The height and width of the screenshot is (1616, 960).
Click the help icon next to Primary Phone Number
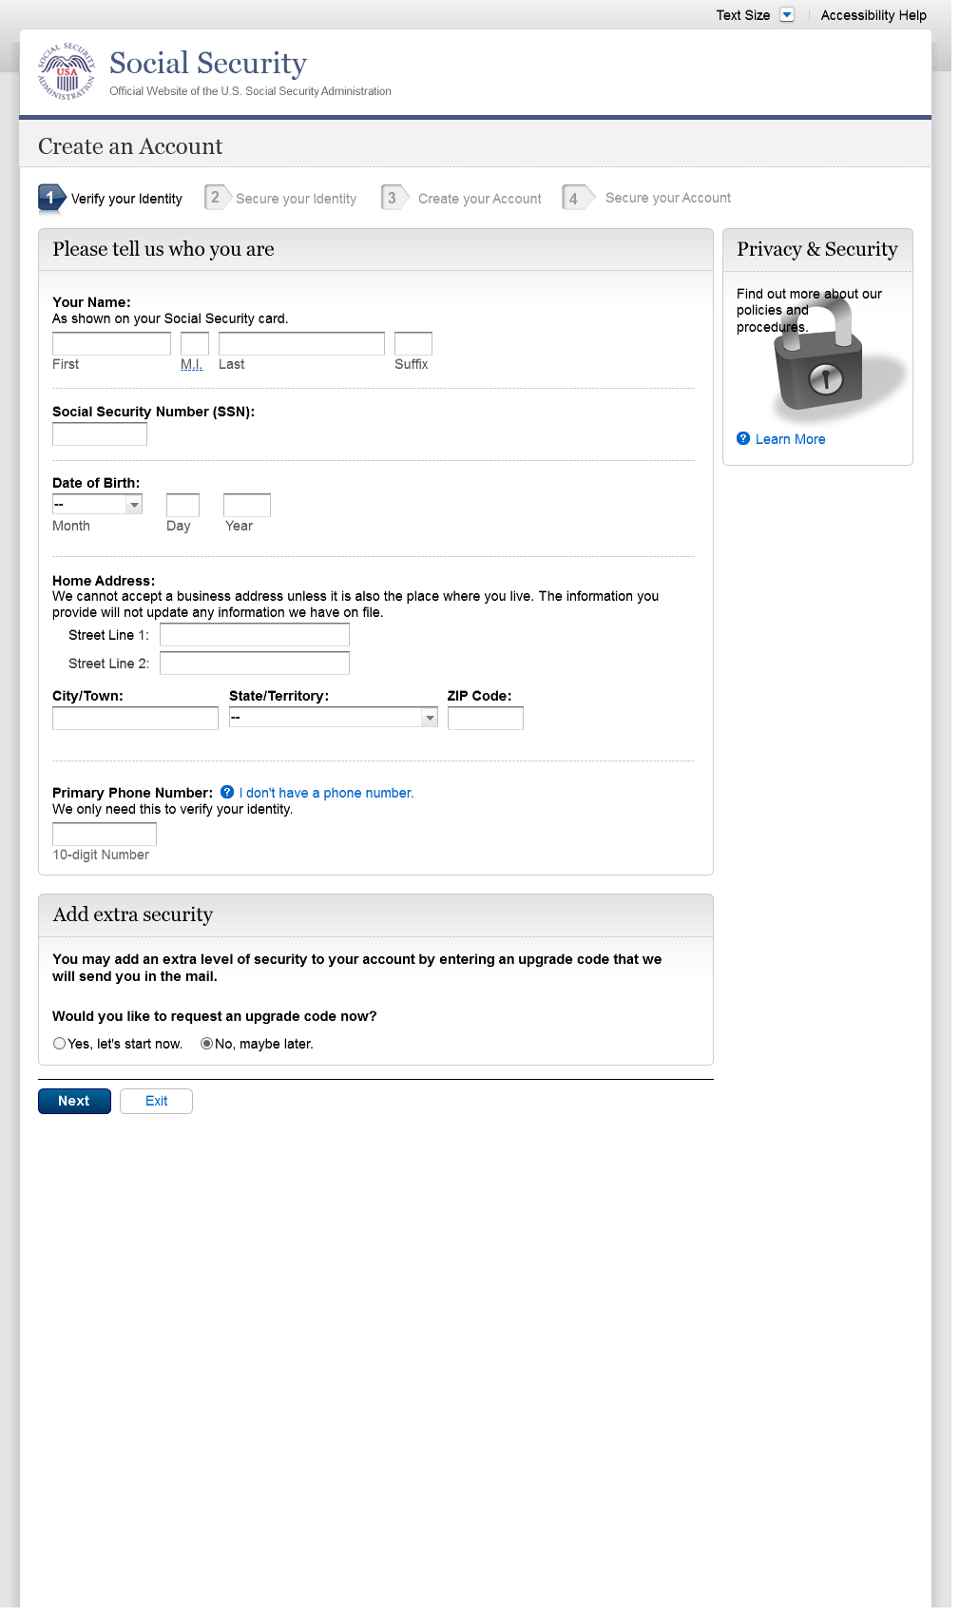(x=227, y=792)
